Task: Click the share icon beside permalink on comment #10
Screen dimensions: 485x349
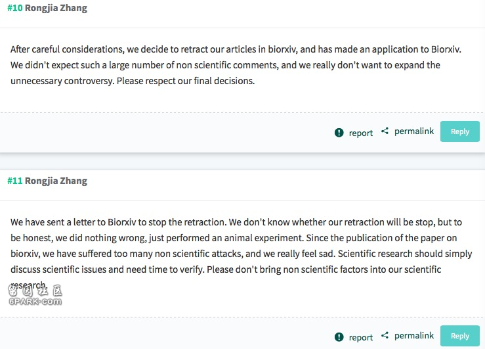Action: pos(385,131)
